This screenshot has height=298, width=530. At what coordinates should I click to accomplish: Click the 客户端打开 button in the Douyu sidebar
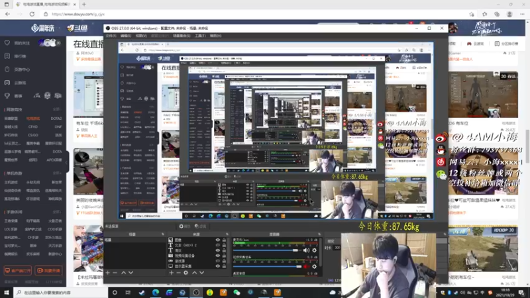click(x=18, y=271)
